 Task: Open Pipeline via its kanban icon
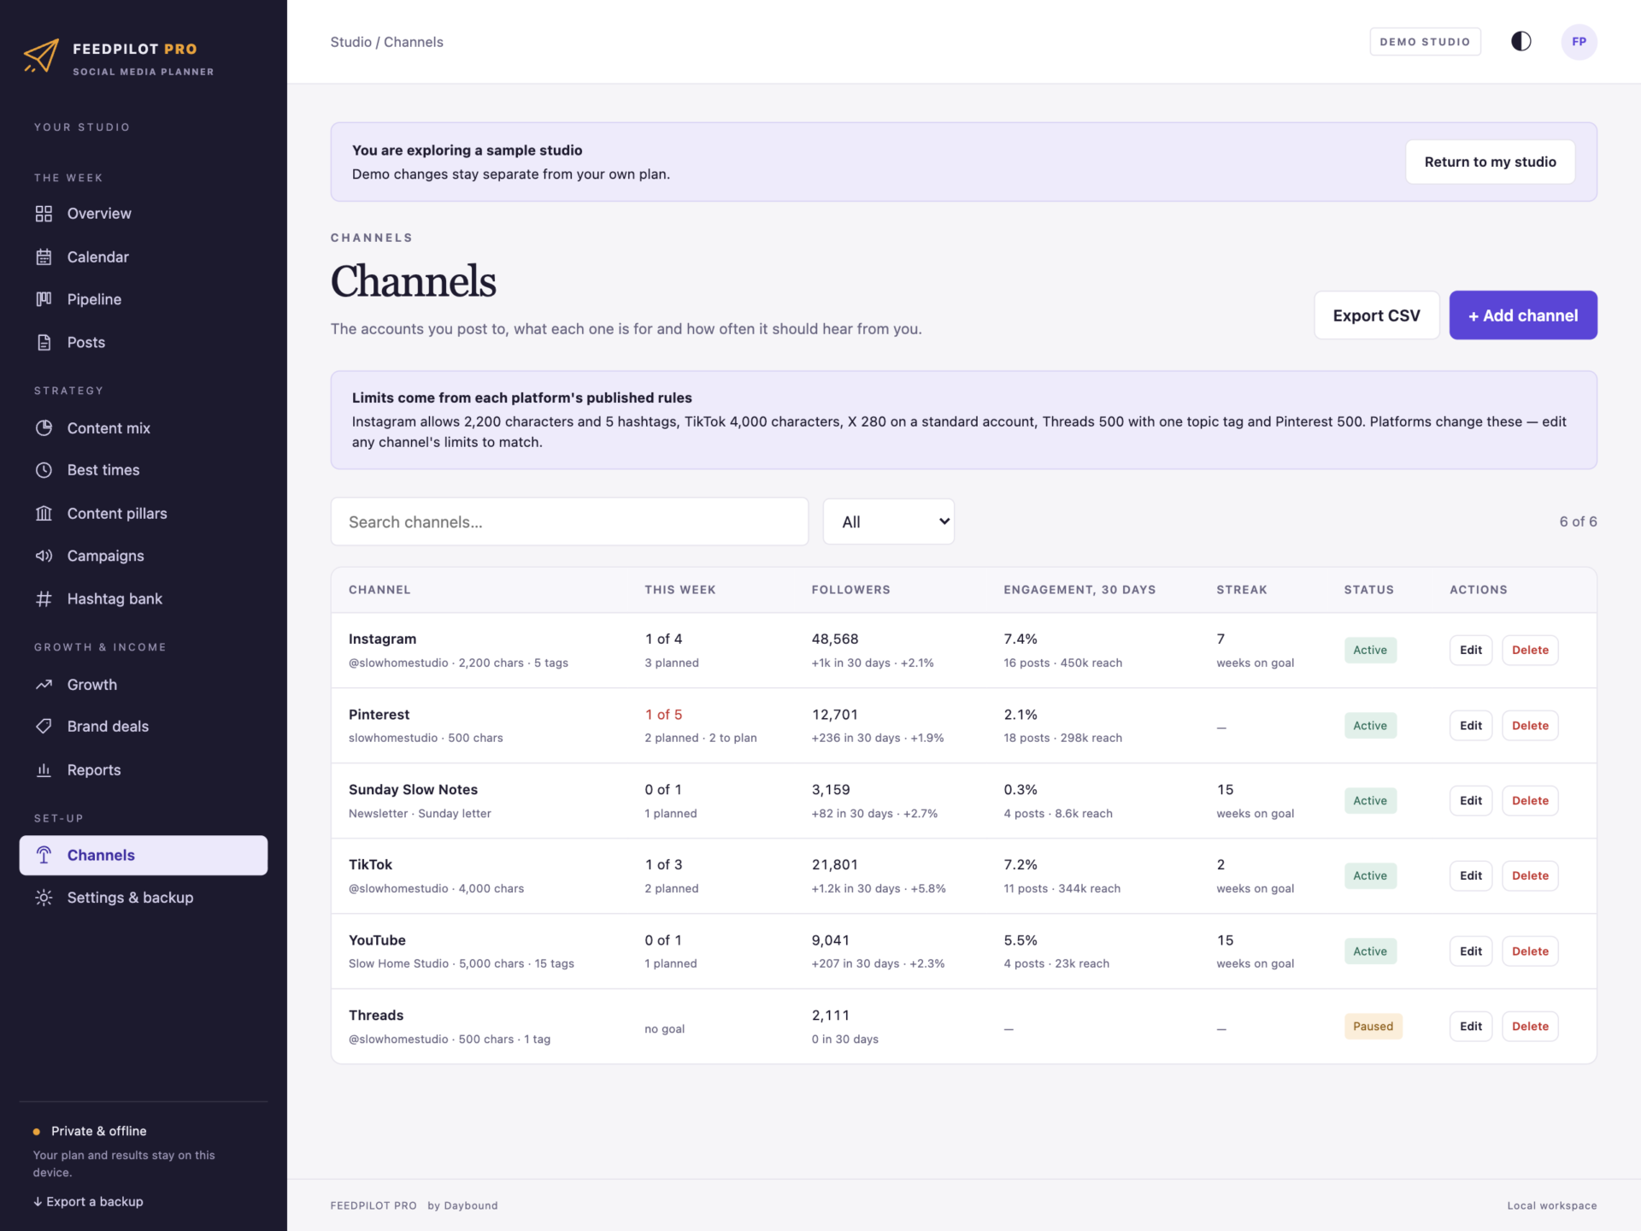tap(44, 299)
